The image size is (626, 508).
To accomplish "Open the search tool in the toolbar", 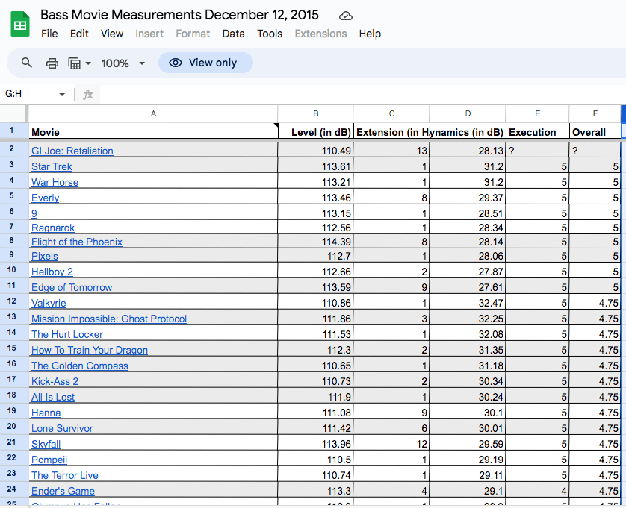I will click(x=27, y=63).
